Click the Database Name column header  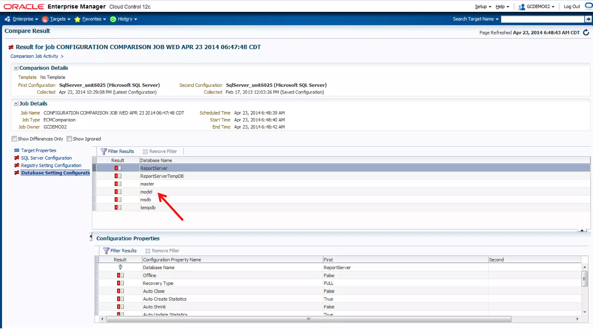(365, 160)
